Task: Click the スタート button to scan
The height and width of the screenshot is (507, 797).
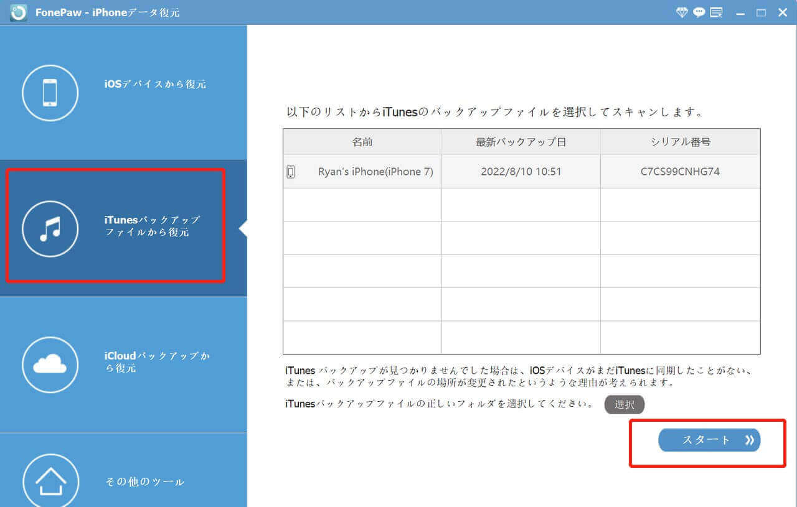Action: [x=709, y=440]
